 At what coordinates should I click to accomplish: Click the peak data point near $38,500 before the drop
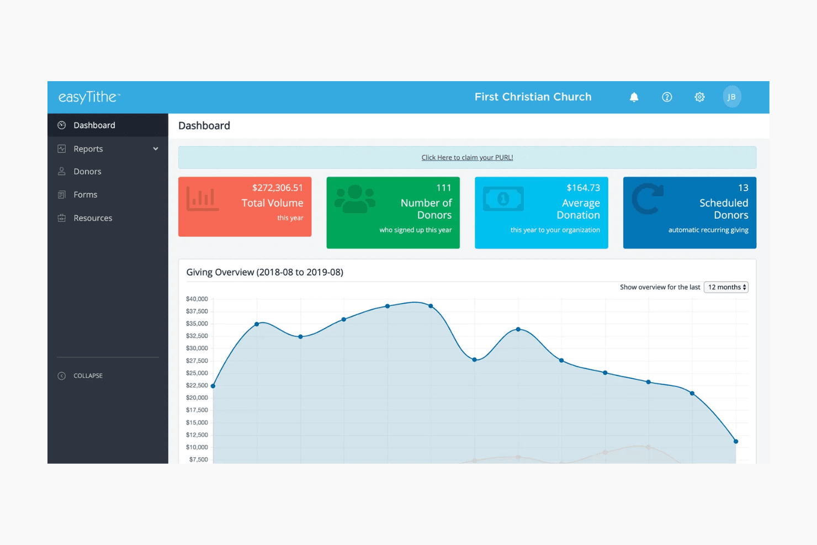[431, 306]
